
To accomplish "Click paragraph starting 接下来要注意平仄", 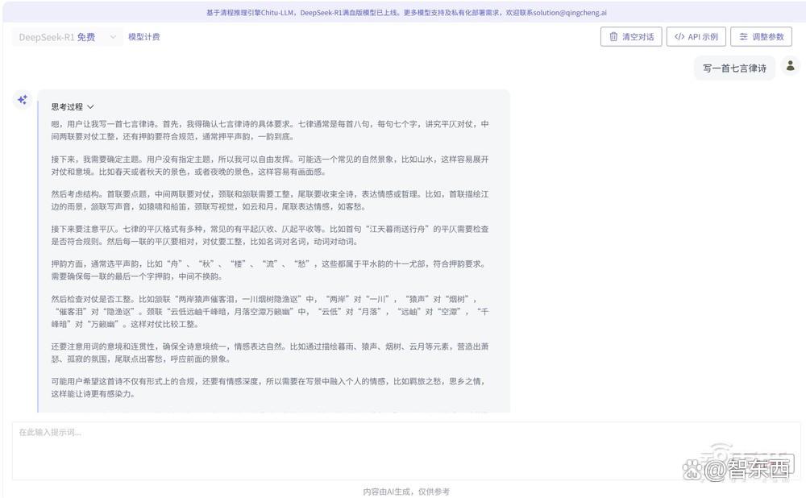I will coord(270,234).
